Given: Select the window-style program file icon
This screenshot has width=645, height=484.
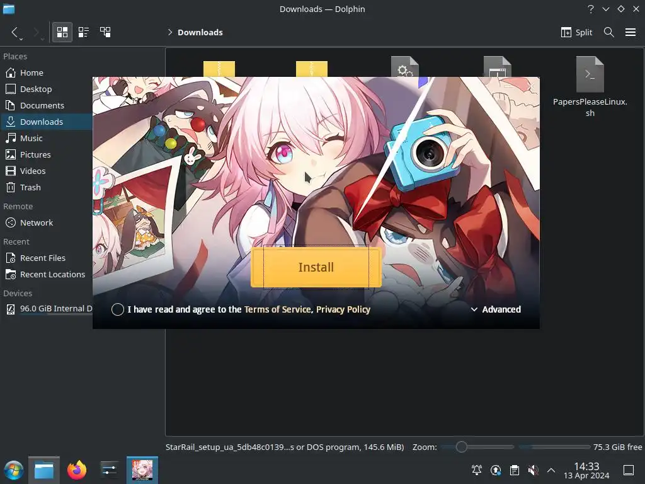Looking at the screenshot, I should pyautogui.click(x=498, y=66).
